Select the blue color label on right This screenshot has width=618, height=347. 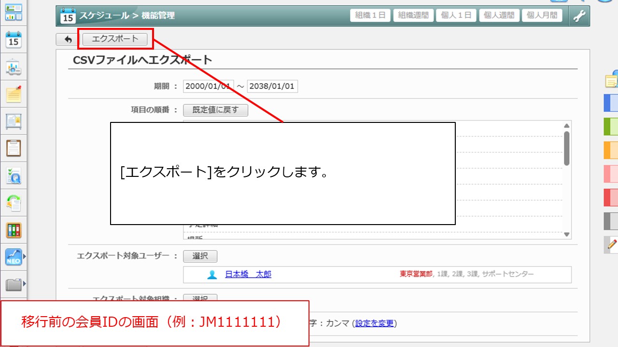pyautogui.click(x=611, y=103)
